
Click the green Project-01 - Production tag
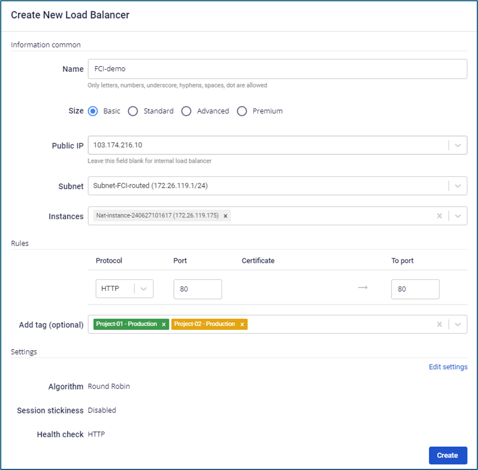tap(127, 324)
